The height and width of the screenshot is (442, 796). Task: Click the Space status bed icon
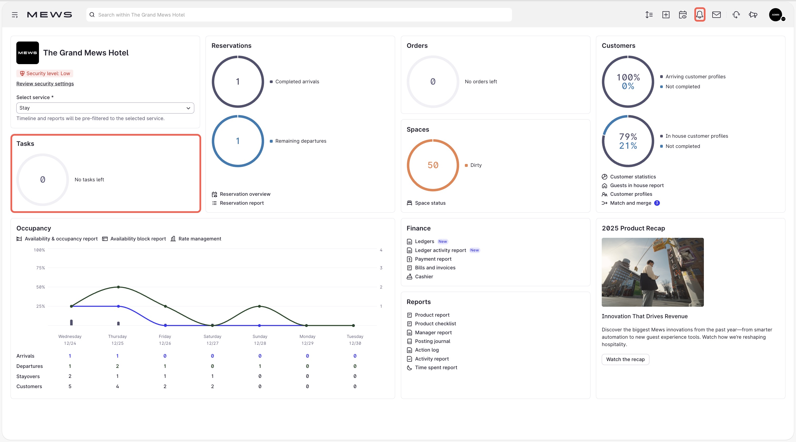tap(409, 203)
